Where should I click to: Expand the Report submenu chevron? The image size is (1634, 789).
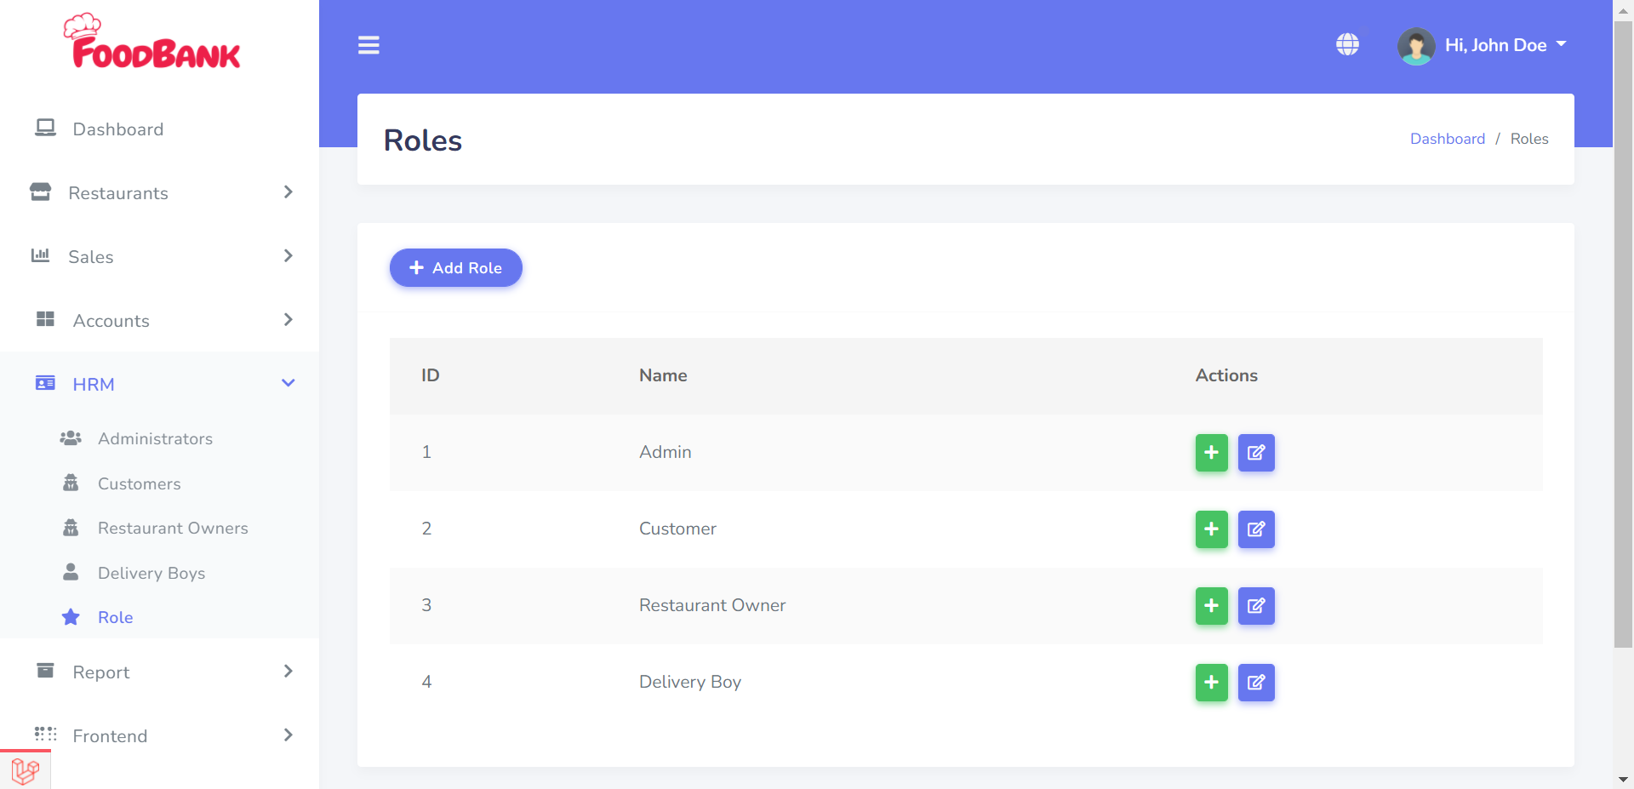click(x=289, y=672)
